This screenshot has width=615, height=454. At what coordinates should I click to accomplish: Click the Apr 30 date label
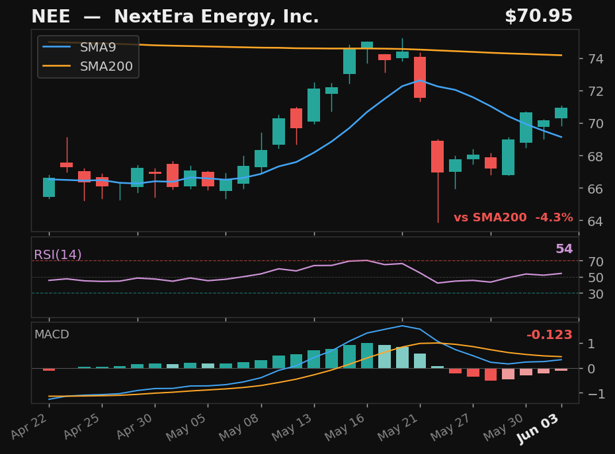pos(136,426)
